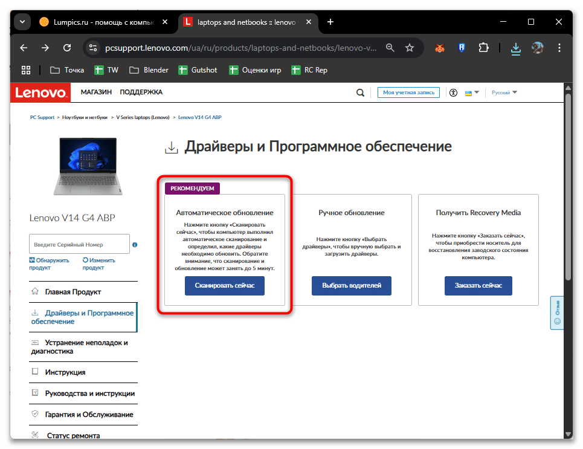Open a new browser tab
583x449 pixels.
pos(330,22)
